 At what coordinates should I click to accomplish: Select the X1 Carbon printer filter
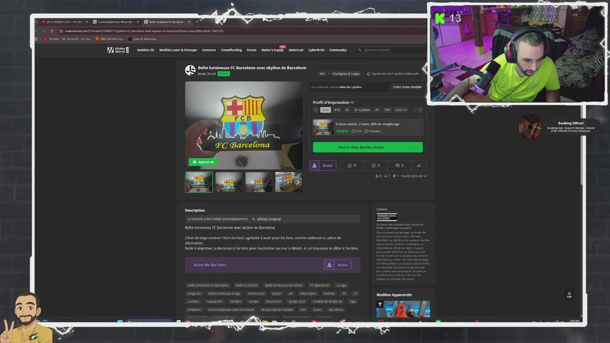[x=362, y=110]
